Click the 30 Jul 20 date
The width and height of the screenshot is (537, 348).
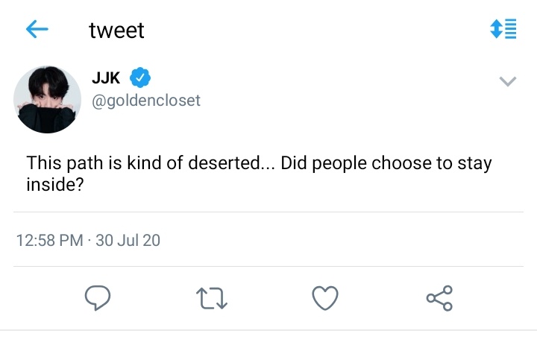point(128,240)
